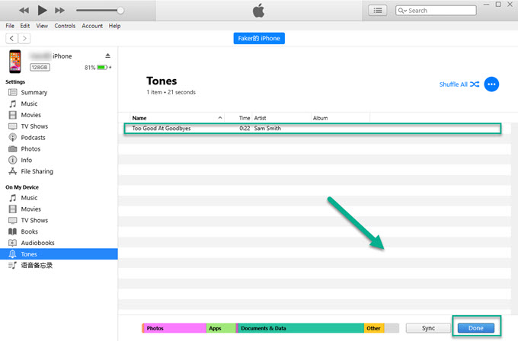Sort by the Name column header

tap(177, 118)
